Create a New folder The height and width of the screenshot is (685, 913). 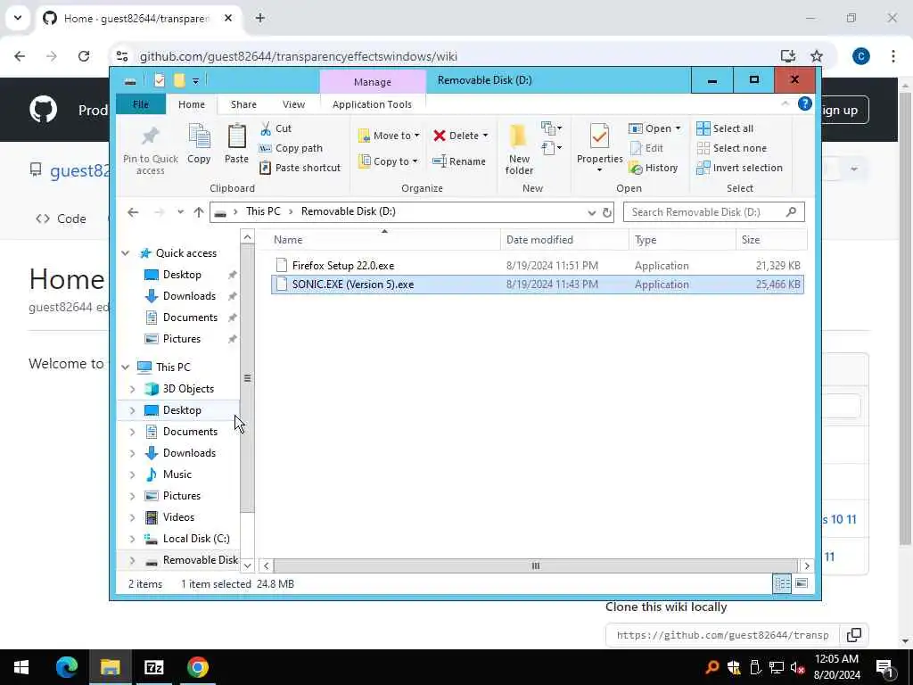tap(519, 149)
